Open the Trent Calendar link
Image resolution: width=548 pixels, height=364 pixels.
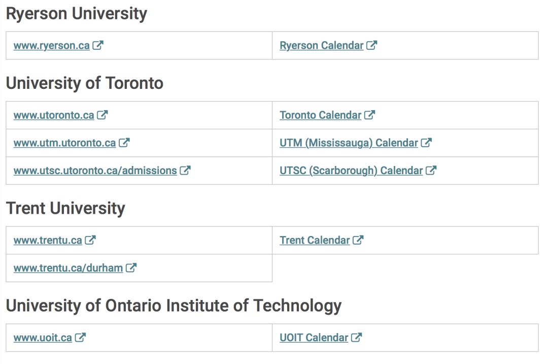click(315, 240)
